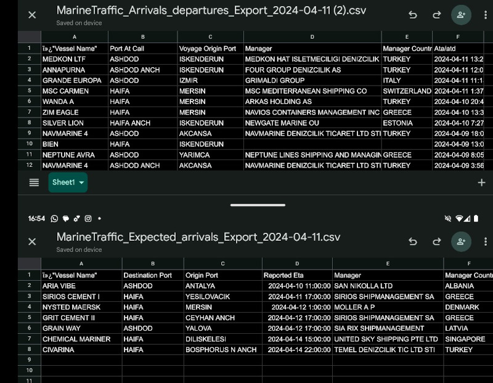The image size is (493, 383).
Task: Redo in the Arrivals departures spreadsheet
Action: pos(436,15)
